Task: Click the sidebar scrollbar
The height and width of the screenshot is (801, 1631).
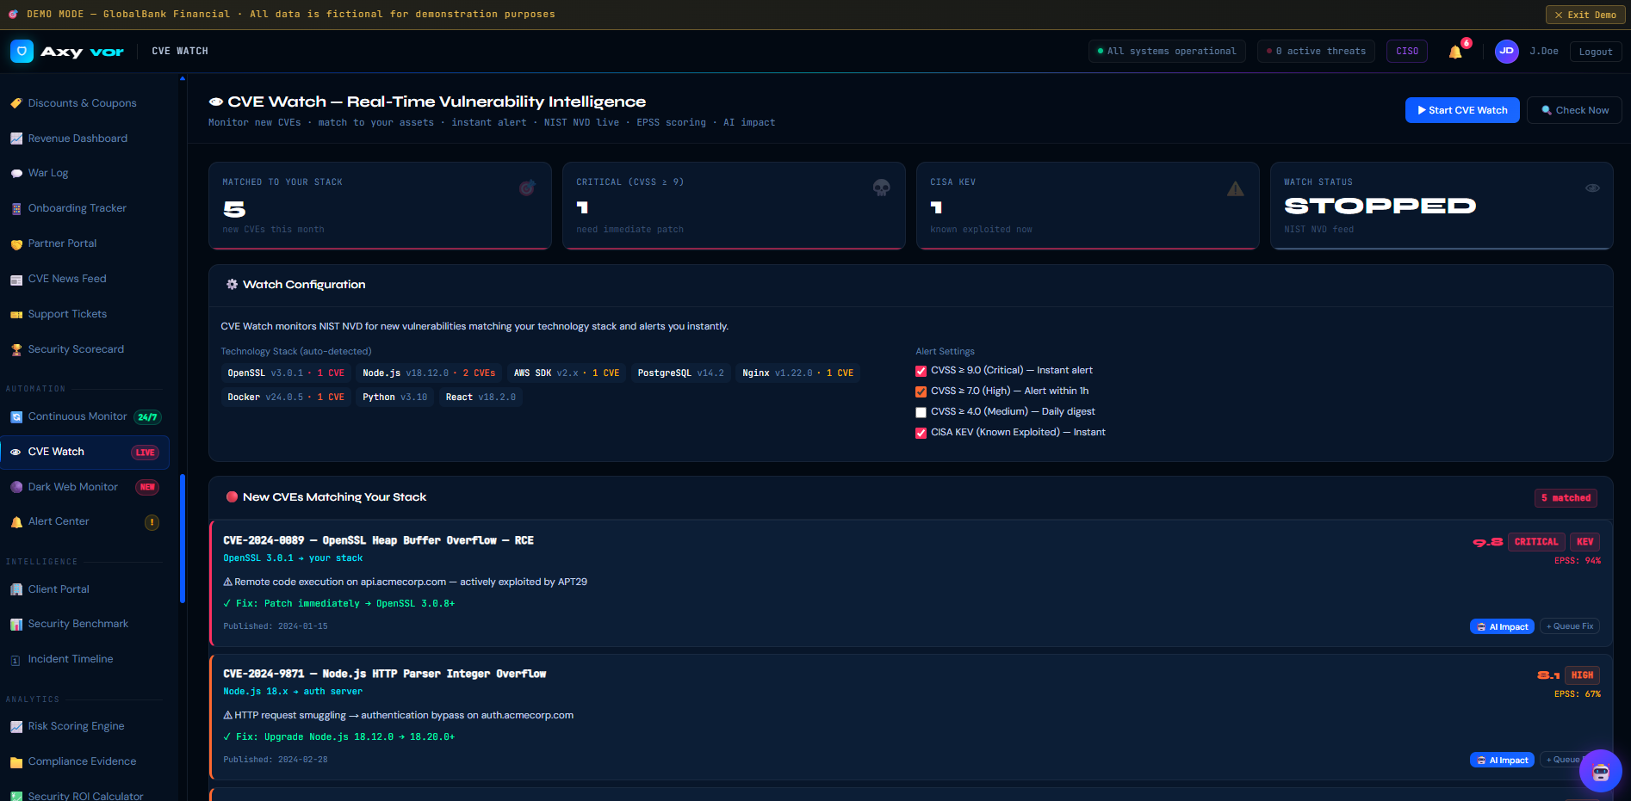Action: pyautogui.click(x=183, y=538)
